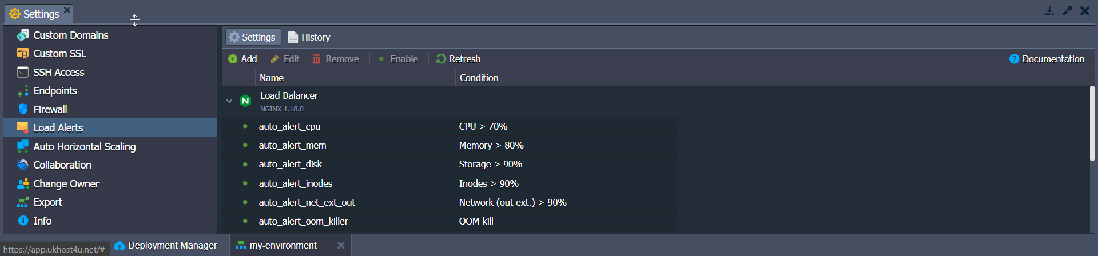The image size is (1098, 256).
Task: Toggle status dot of auto_alert_cpu
Action: tap(245, 126)
